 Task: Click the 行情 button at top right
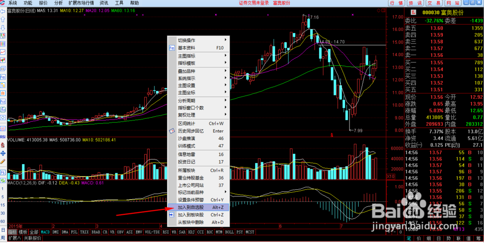(x=397, y=3)
